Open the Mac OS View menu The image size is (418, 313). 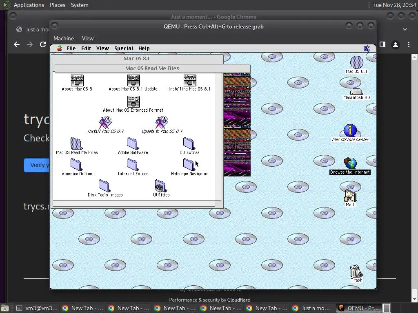pos(102,48)
